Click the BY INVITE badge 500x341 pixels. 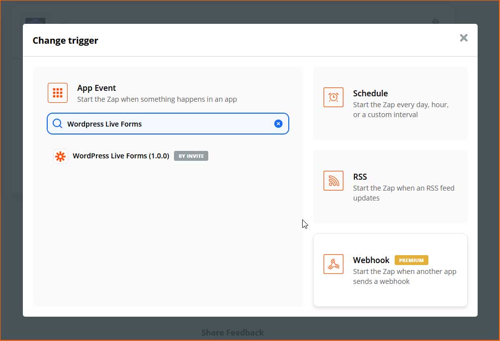191,156
